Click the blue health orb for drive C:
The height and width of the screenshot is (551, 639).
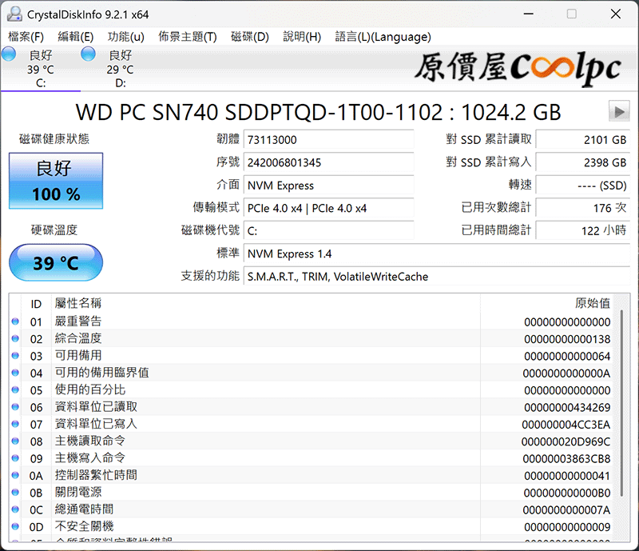(x=9, y=54)
